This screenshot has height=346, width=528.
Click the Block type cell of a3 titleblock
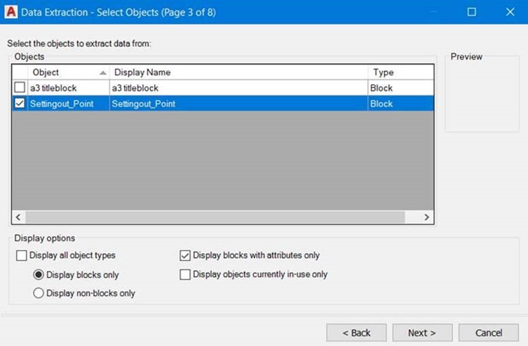point(401,88)
